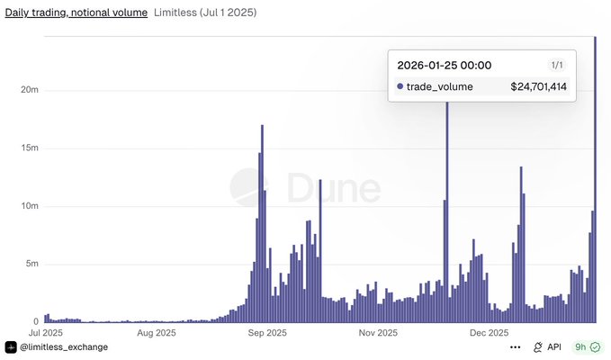Image resolution: width=611 pixels, height=360 pixels.
Task: Click the 17m peak bar near Sep 2025
Action: (262, 225)
